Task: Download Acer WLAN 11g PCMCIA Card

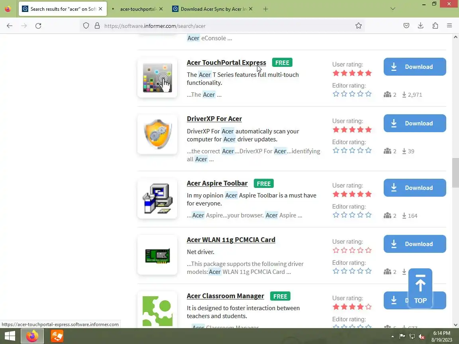Action: [x=415, y=244]
